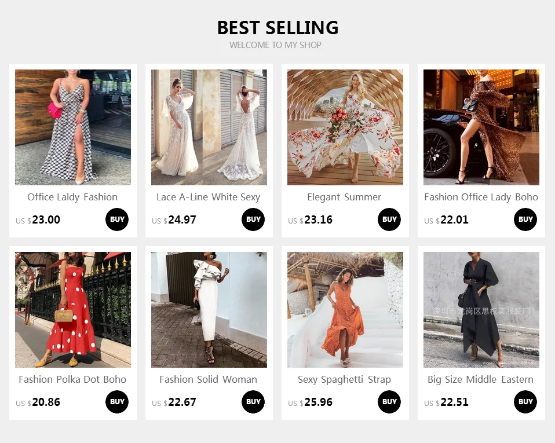
Task: Click BUY for Lace A-Line White dress
Action: click(x=253, y=219)
